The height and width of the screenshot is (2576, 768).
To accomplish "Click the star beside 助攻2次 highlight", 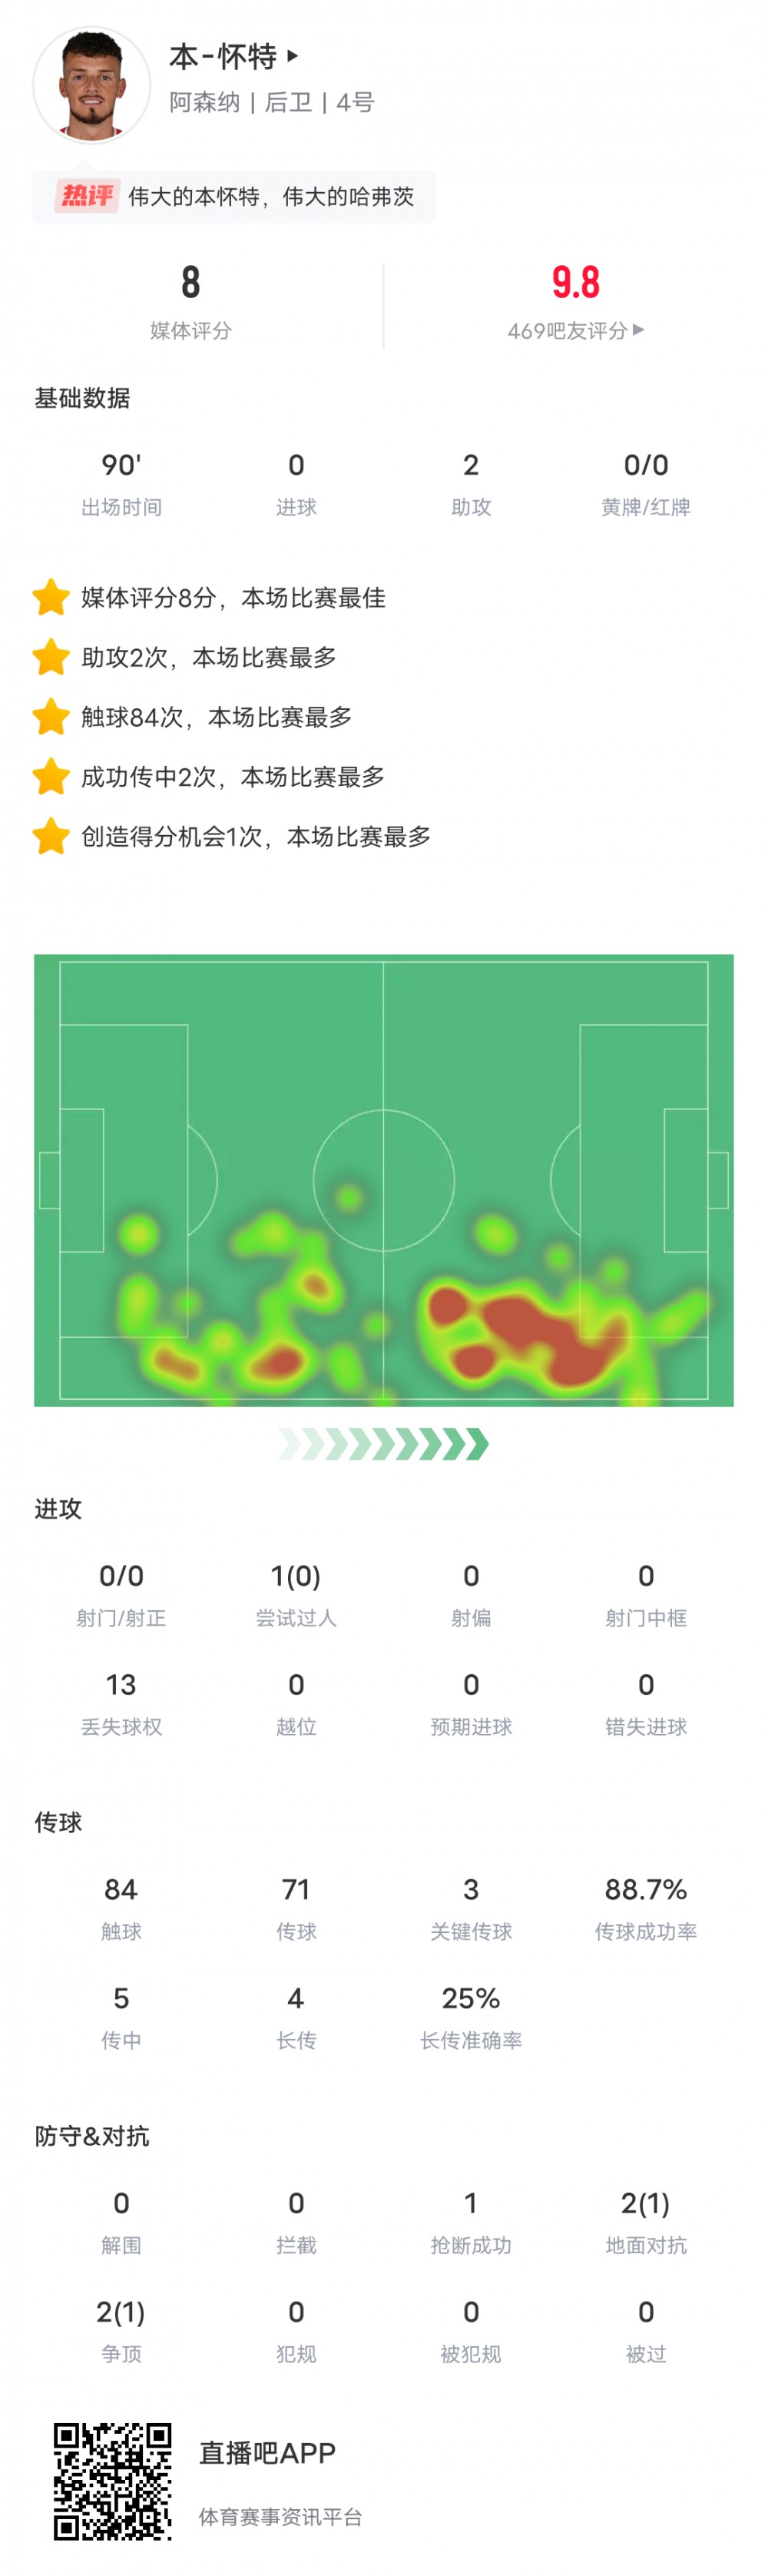I will (51, 658).
